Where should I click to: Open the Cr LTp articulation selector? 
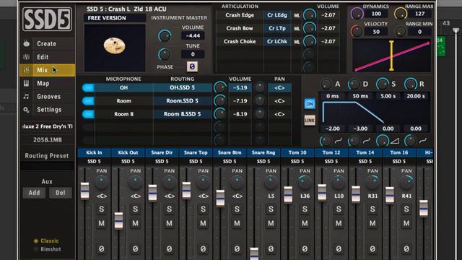pos(277,28)
